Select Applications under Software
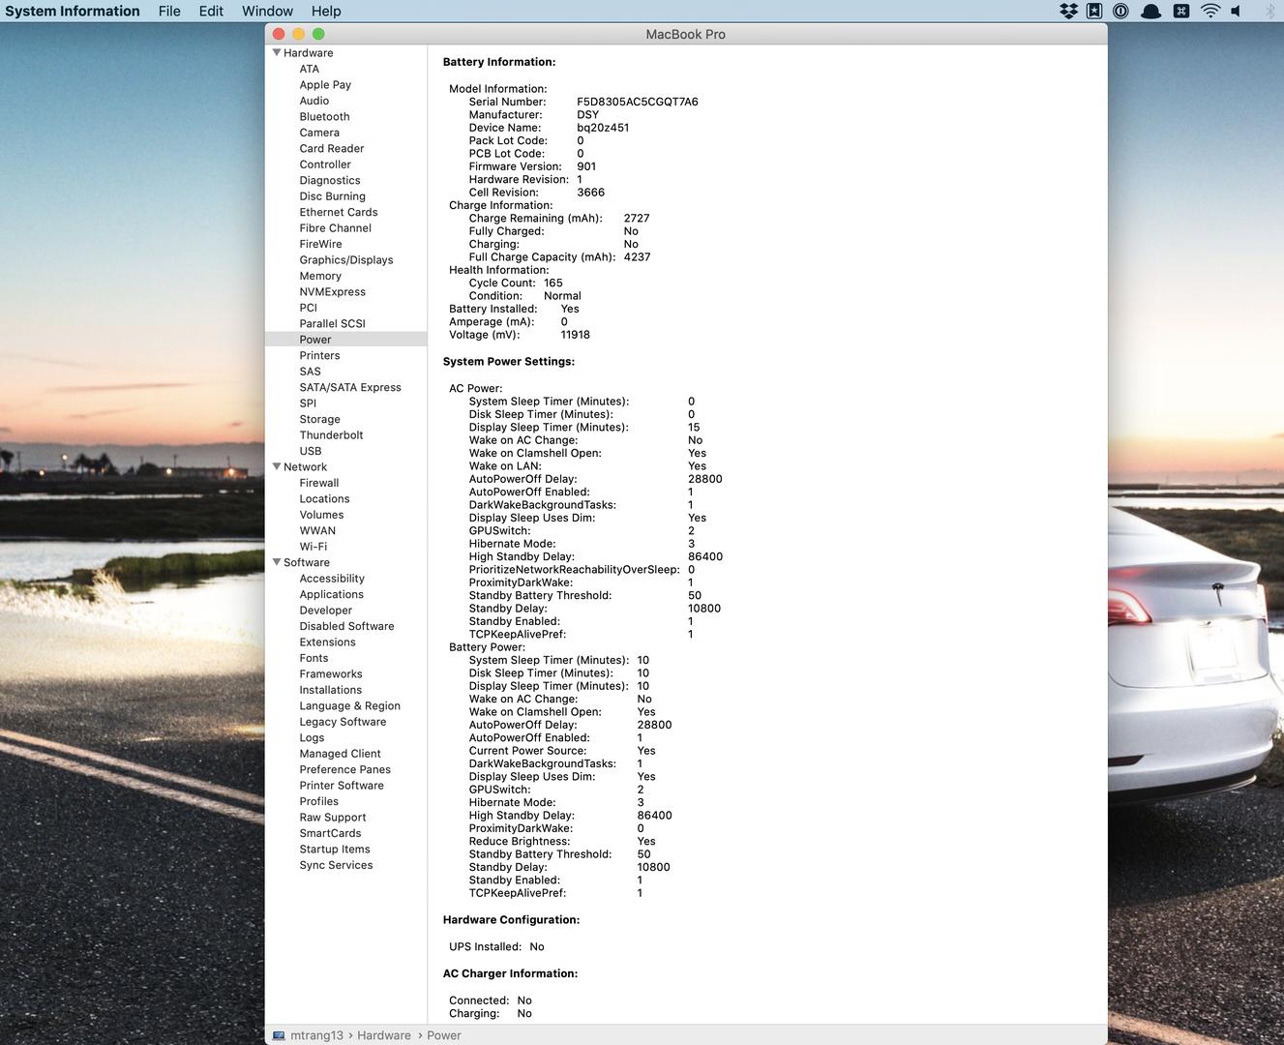Viewport: 1284px width, 1045px height. (332, 595)
